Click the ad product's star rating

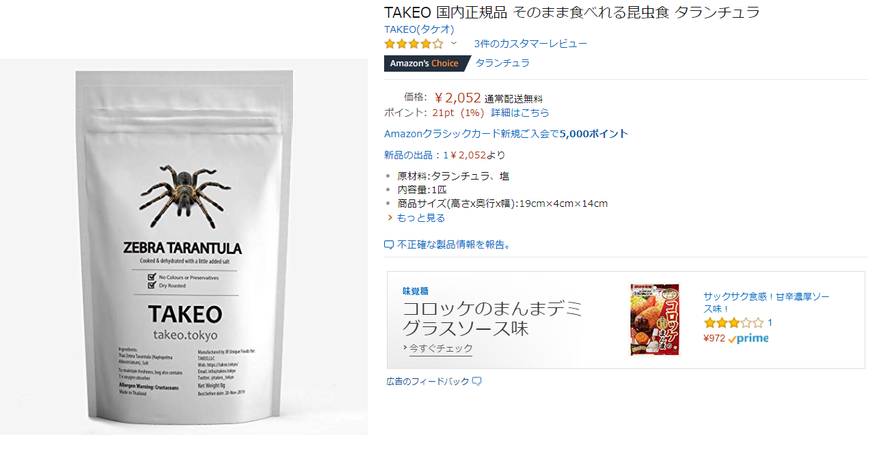click(733, 323)
